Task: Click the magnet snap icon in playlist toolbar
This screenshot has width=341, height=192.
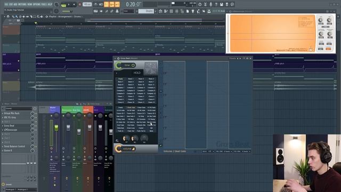Action: [8, 17]
